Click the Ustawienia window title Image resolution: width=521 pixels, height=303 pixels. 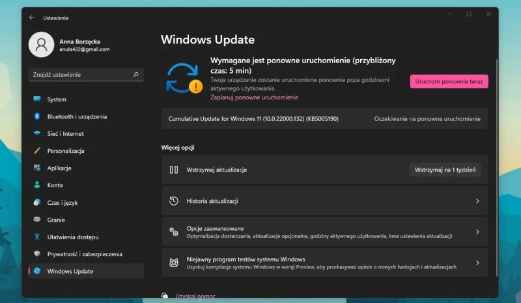point(56,18)
